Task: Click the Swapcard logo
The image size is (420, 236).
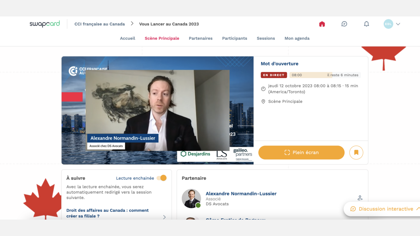Action: tap(44, 24)
